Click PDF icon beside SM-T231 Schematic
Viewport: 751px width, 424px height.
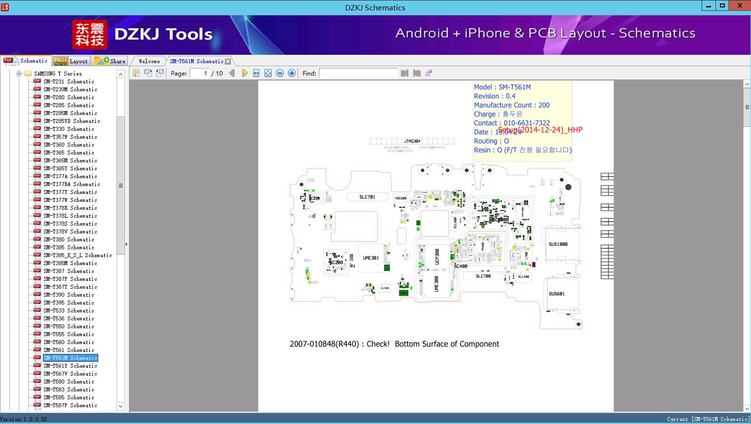pyautogui.click(x=37, y=81)
